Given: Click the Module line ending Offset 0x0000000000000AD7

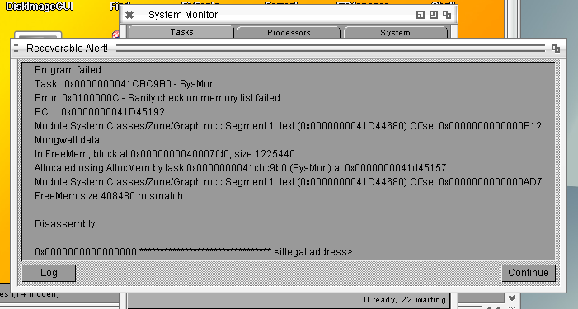Looking at the screenshot, I should point(288,182).
